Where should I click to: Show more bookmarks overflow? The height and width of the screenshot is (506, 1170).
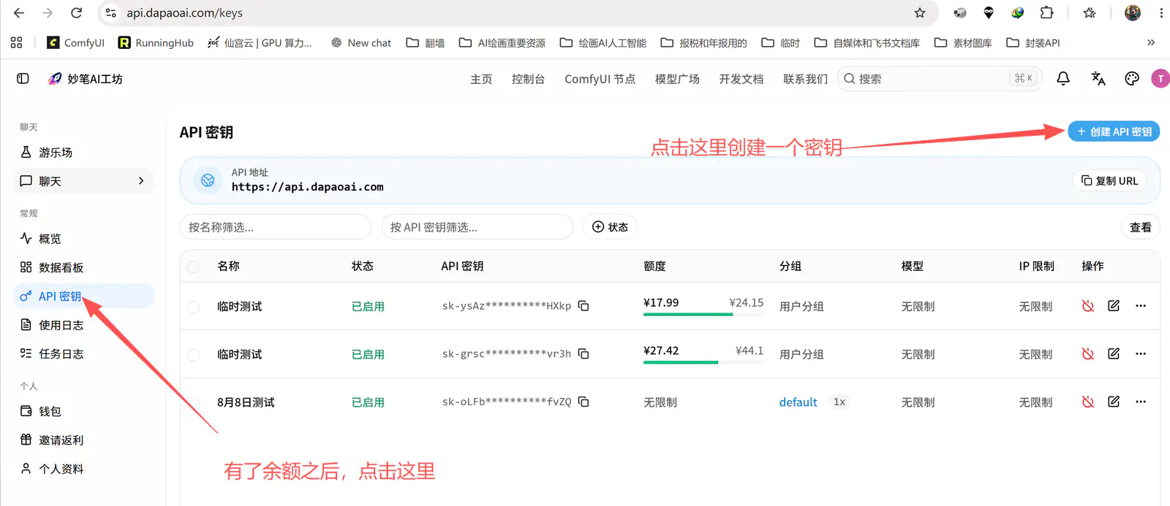[1151, 42]
